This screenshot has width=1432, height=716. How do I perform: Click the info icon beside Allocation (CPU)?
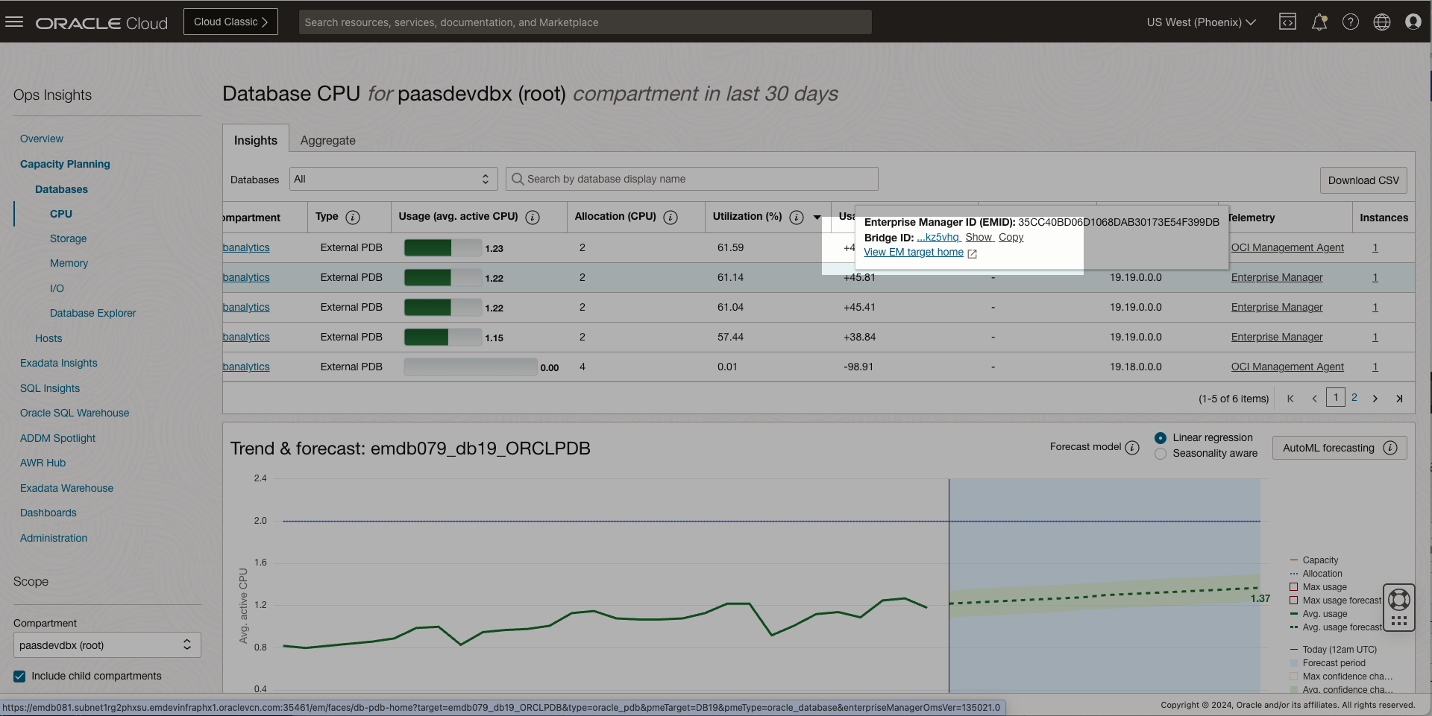click(x=671, y=218)
